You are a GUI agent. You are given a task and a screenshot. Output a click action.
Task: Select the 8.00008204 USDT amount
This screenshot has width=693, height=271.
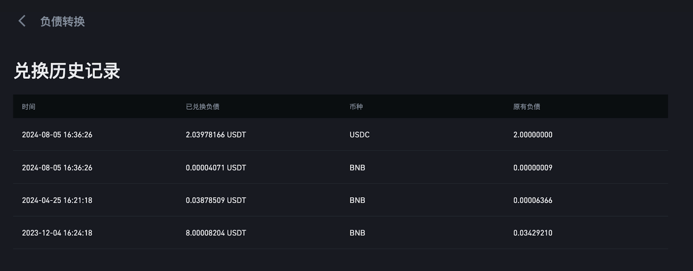[x=216, y=233]
